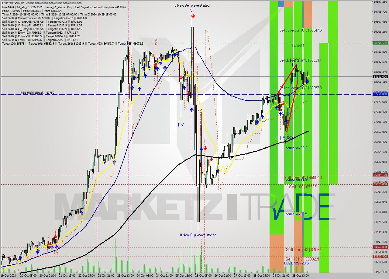
Task: Click the 69507.260 price axis value
Action: coord(380,22)
